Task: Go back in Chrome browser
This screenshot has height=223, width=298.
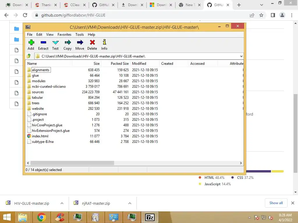Action: point(6,15)
